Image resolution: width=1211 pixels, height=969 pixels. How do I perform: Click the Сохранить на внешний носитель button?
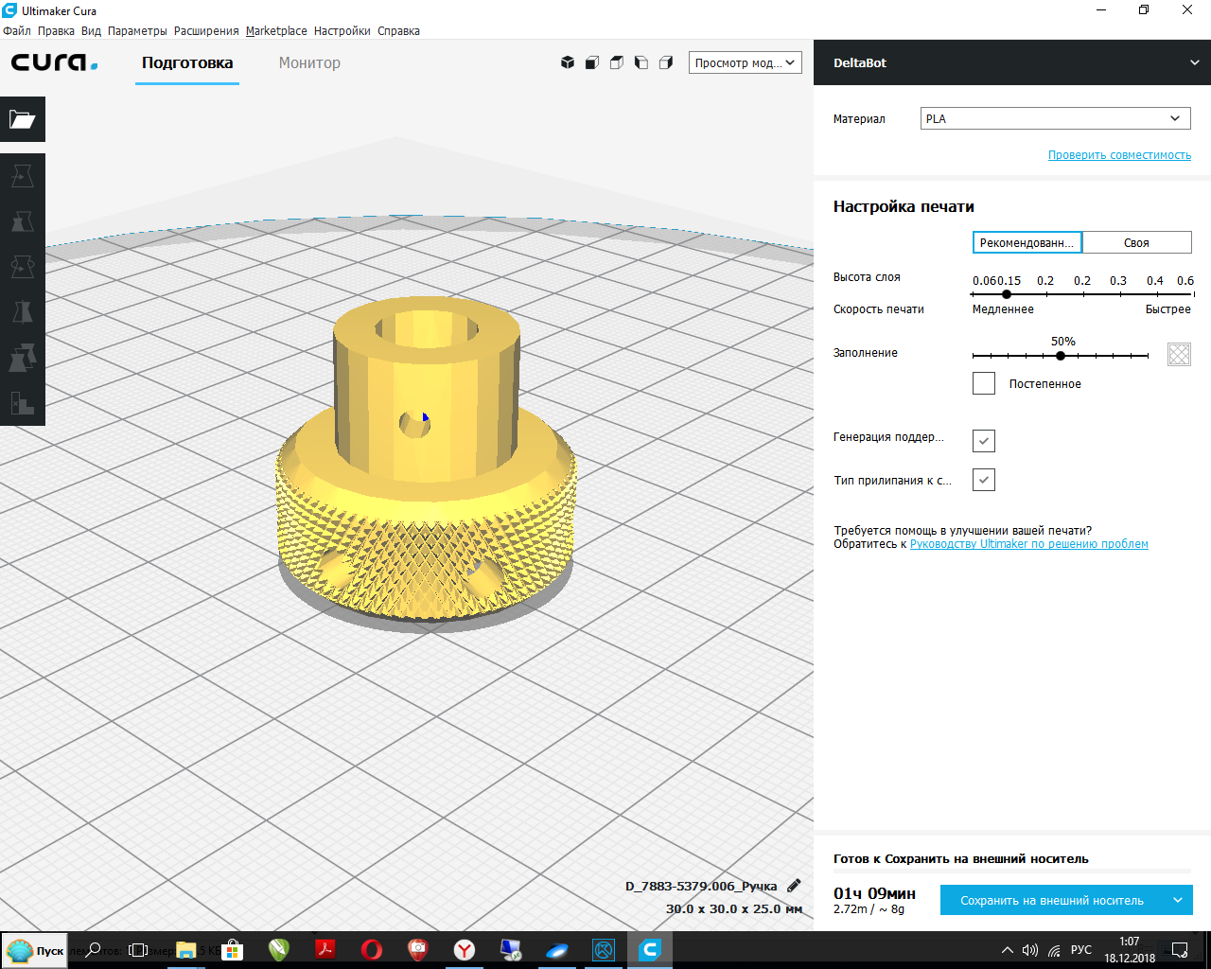coord(1051,900)
